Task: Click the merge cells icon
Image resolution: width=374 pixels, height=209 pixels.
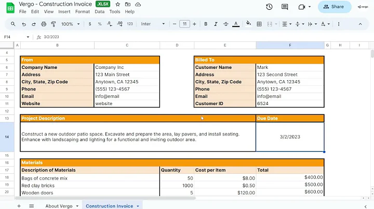Action: coord(270,24)
